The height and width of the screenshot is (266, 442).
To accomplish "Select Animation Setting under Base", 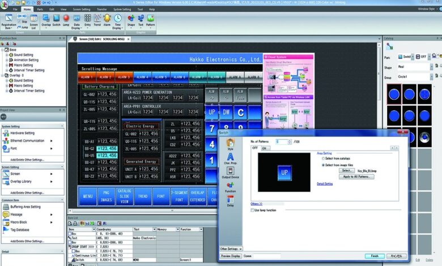I will pyautogui.click(x=26, y=60).
